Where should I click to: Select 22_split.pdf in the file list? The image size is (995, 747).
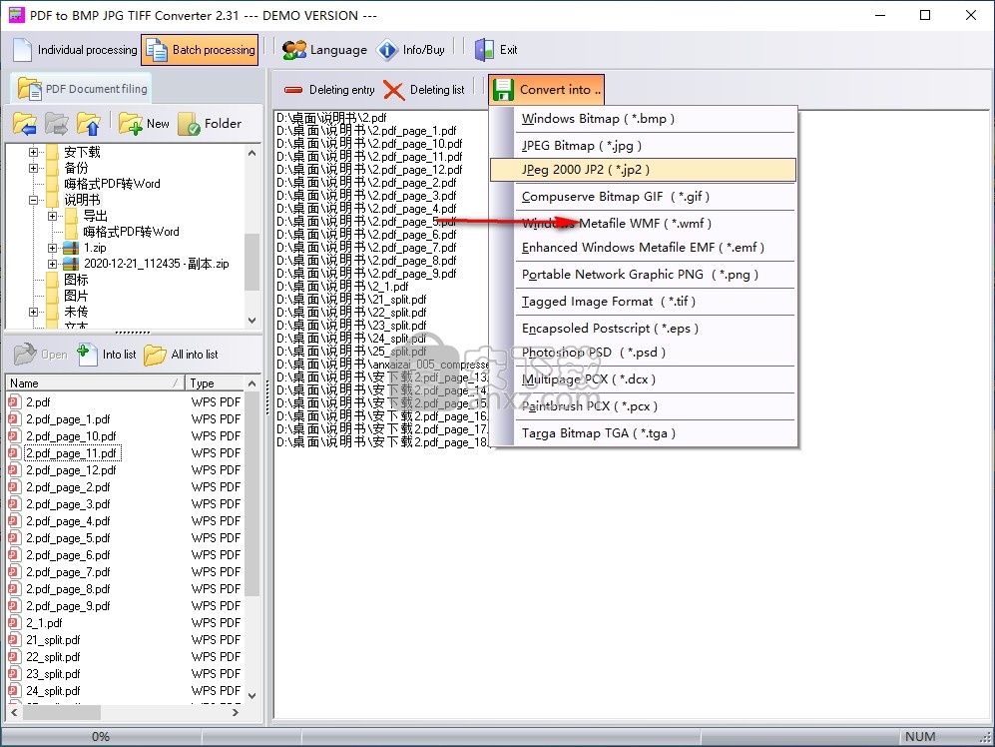click(x=53, y=657)
